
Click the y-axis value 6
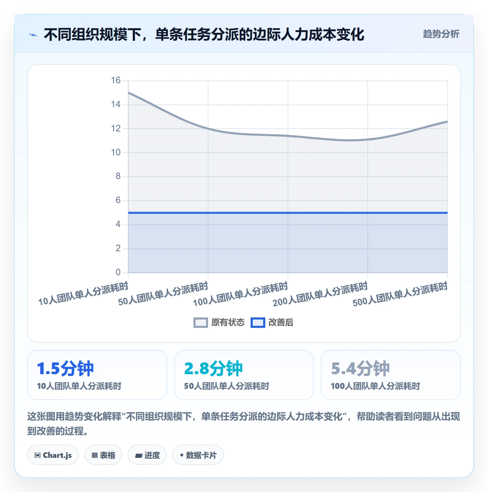point(118,200)
